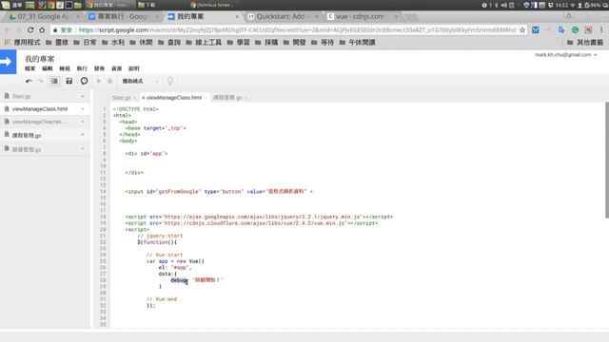Open dropdown arrow for last sidebar file

coord(83,149)
